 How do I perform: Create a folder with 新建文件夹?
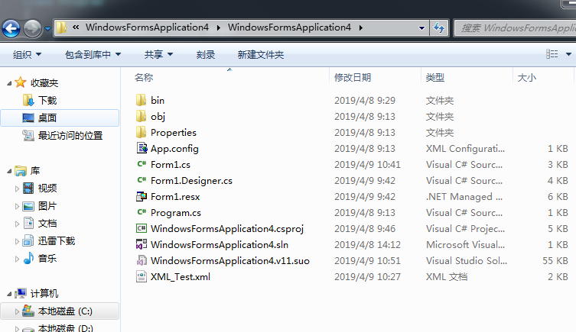[260, 55]
